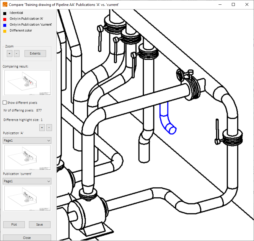Click the Publication 'A' preview thumbnail
This screenshot has height=241, width=254.
tap(27, 158)
